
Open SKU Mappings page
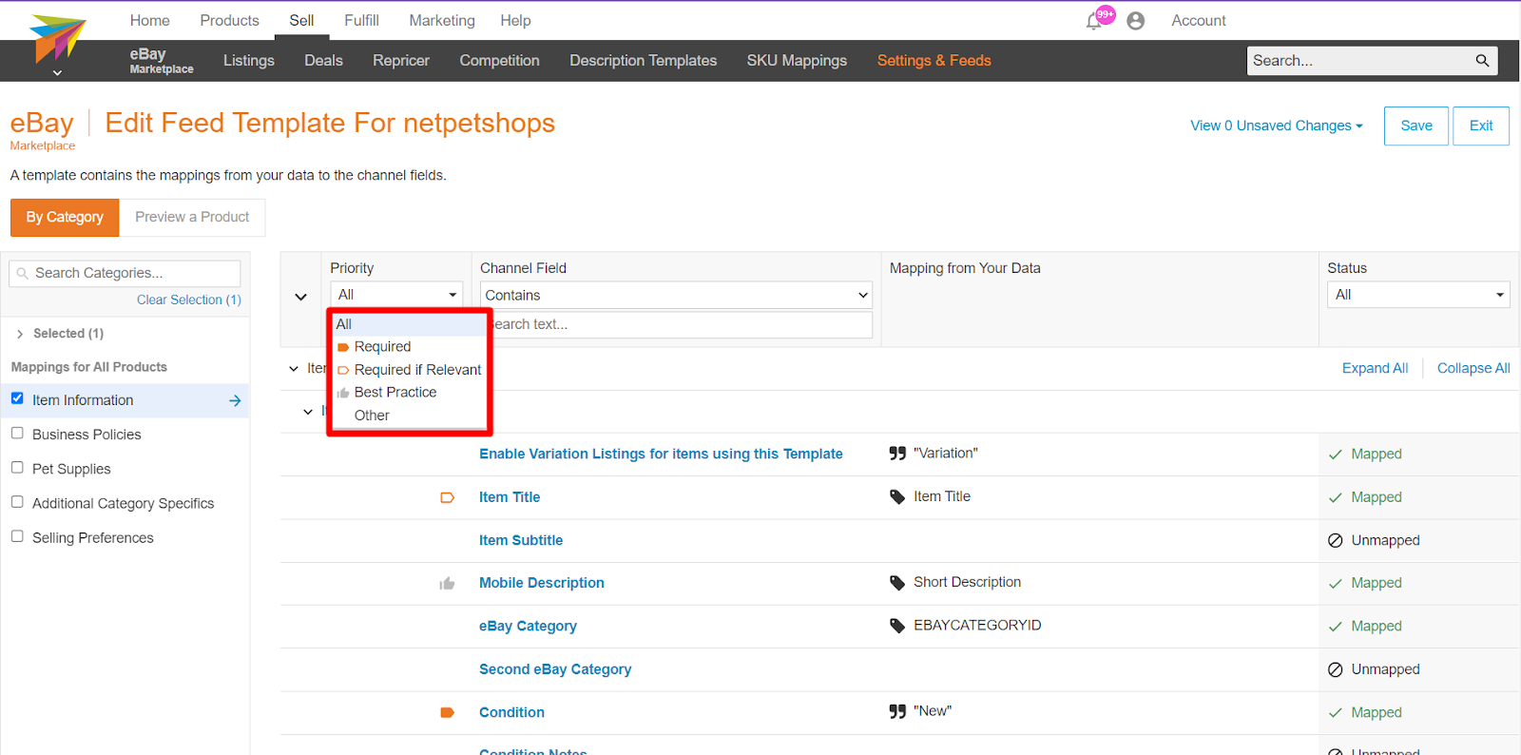coord(797,61)
